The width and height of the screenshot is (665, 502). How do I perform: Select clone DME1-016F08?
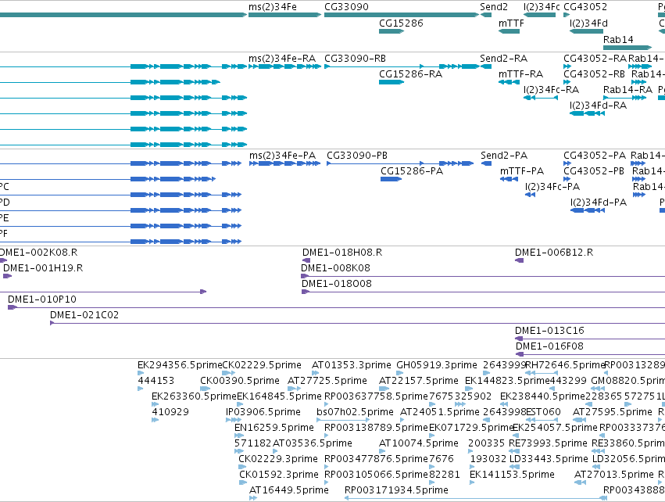(x=590, y=354)
